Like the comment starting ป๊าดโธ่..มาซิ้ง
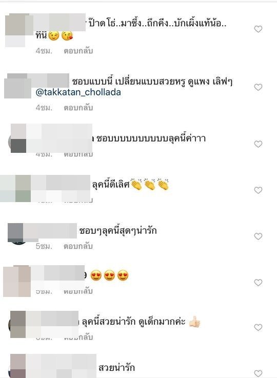Viewport: 277px width, 378px height. coord(258,29)
